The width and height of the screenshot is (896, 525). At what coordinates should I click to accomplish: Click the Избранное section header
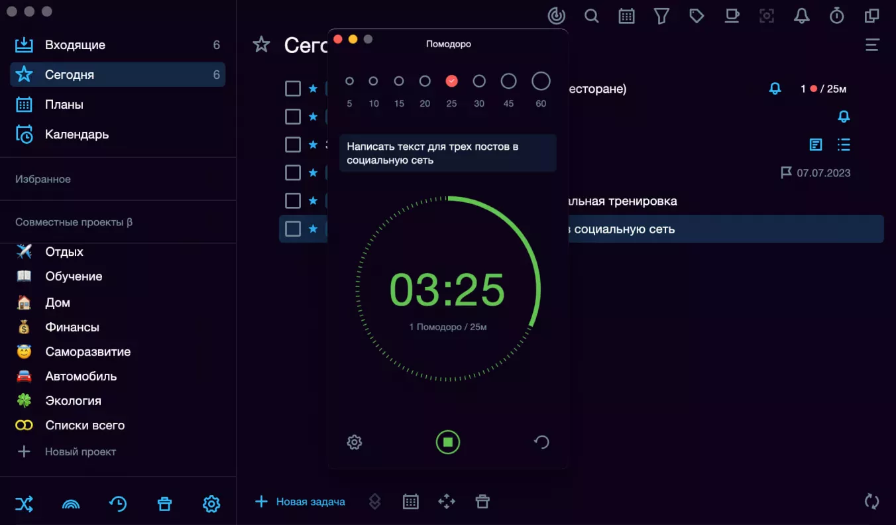[x=43, y=179]
